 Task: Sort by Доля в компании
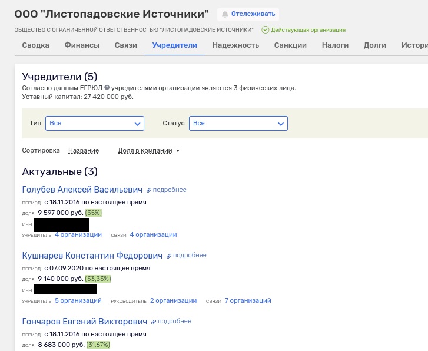click(x=145, y=151)
